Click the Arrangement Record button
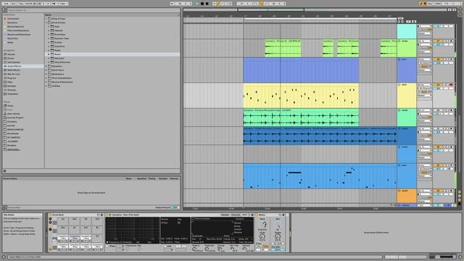Screen dimensions: 464x261 pos(207,4)
